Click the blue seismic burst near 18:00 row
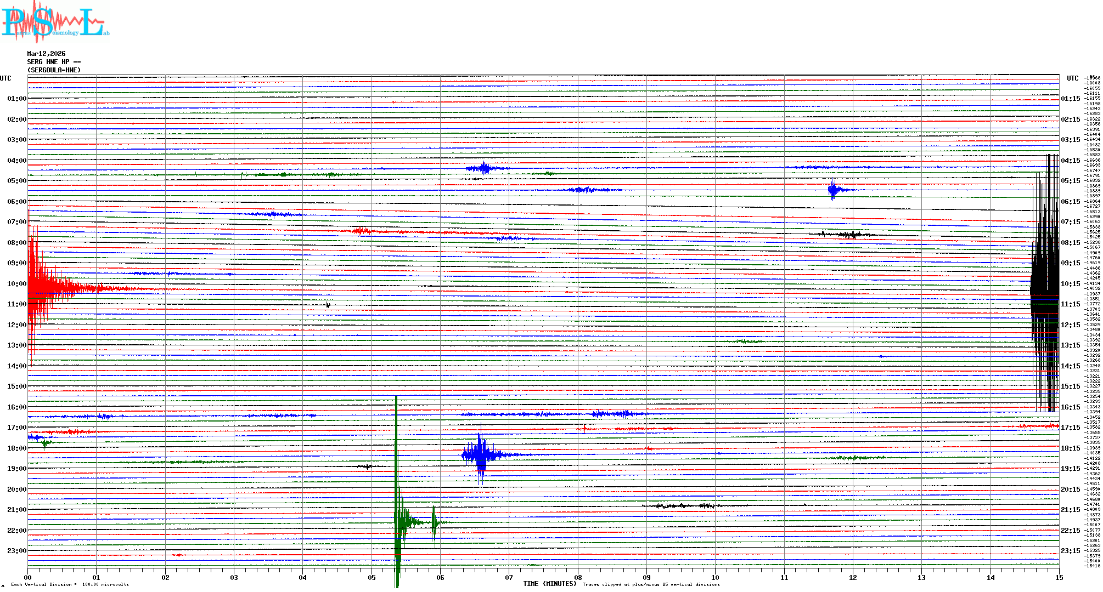The height and width of the screenshot is (592, 1103). [481, 454]
